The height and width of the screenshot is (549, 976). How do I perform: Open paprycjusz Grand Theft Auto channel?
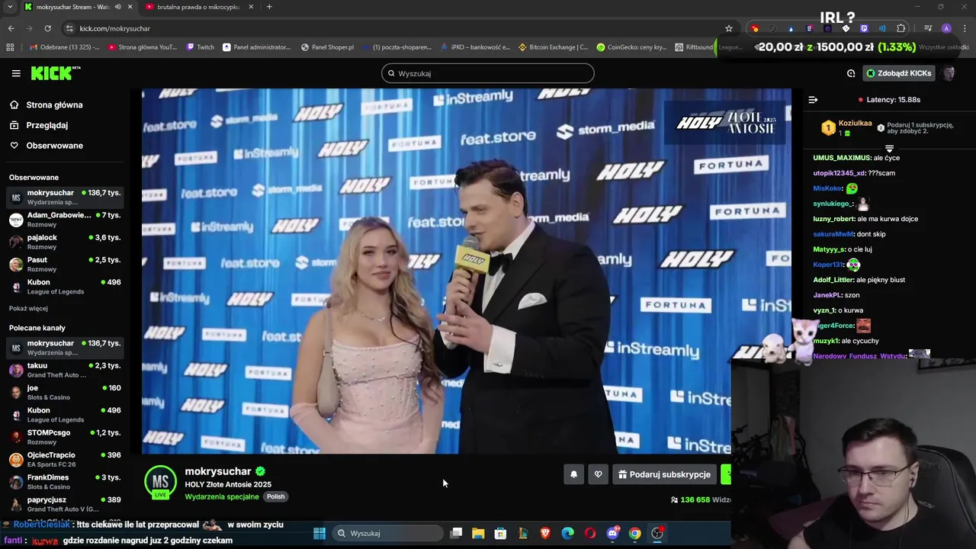coord(65,503)
